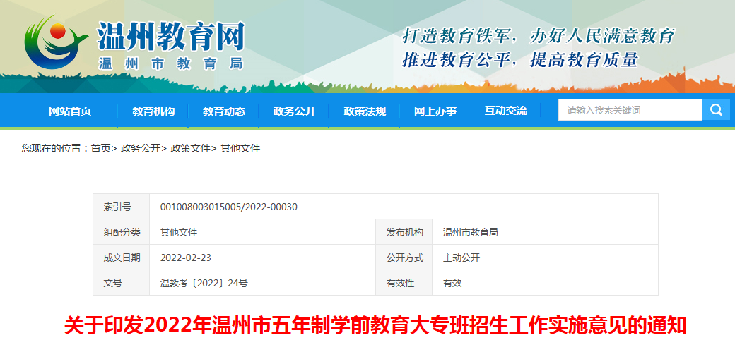The width and height of the screenshot is (735, 345).
Task: Click the document number 温教考〔2022〕24号
Action: [x=204, y=283]
